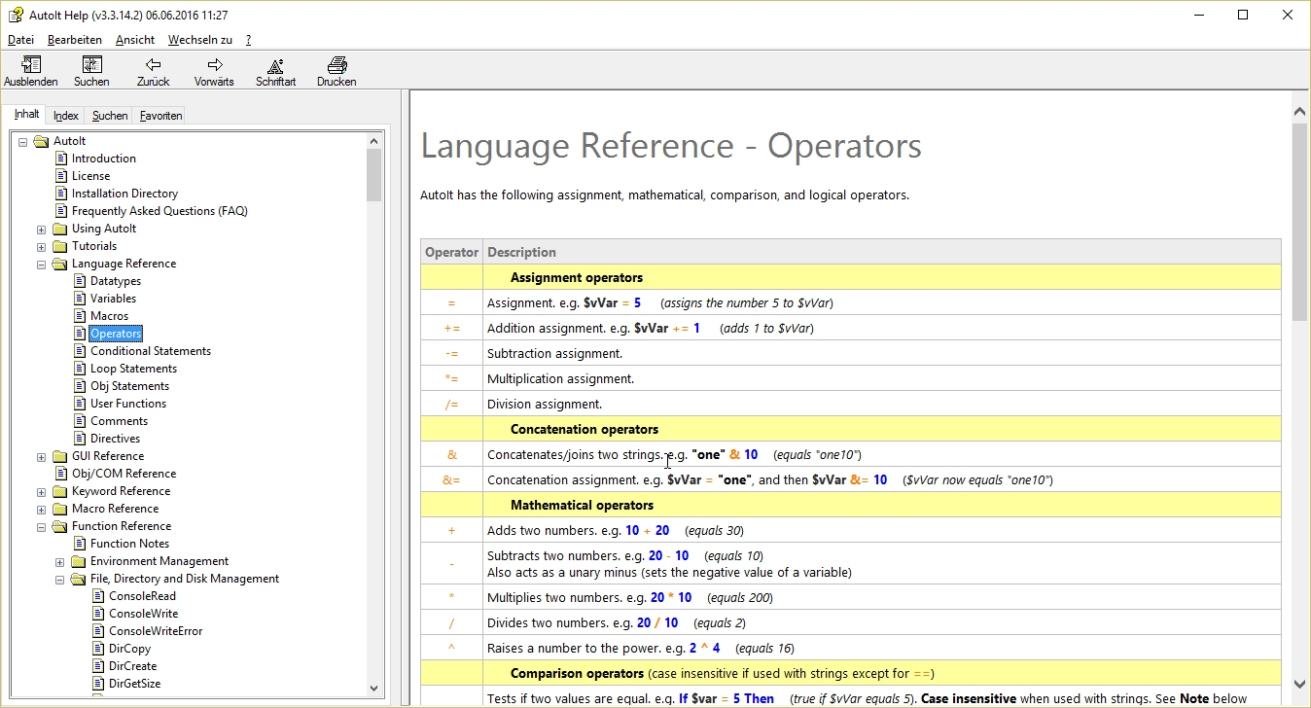Open the Datei menu
Viewport: 1311px width, 708px height.
pos(20,40)
